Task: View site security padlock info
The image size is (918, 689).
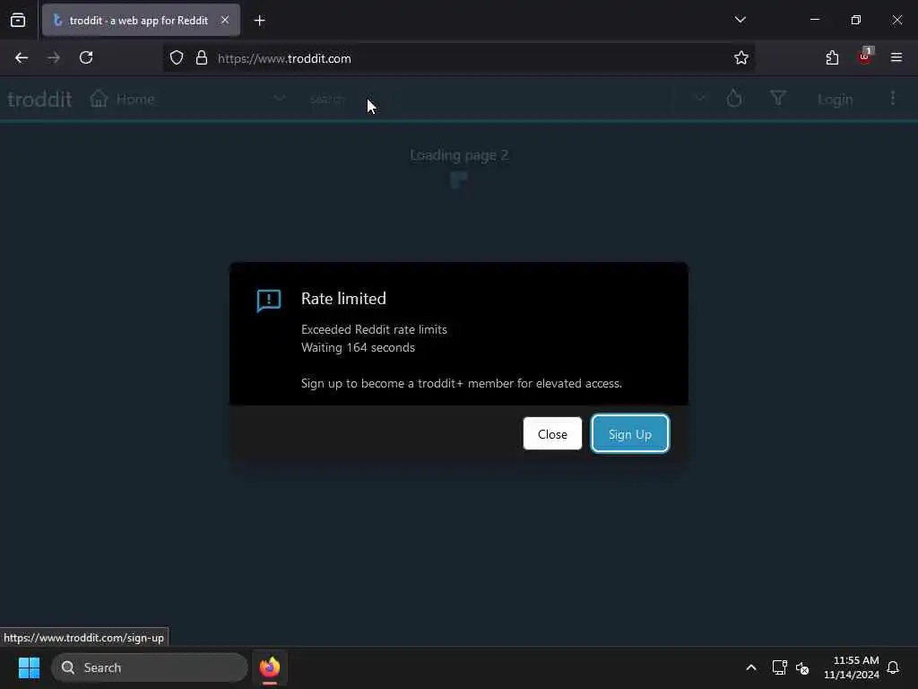Action: (x=202, y=58)
